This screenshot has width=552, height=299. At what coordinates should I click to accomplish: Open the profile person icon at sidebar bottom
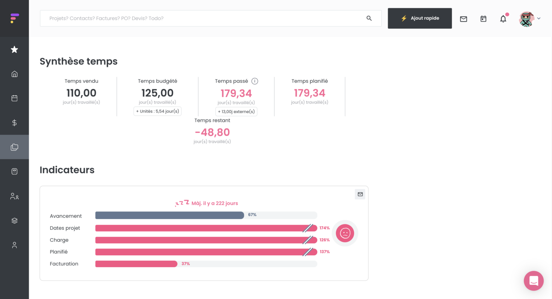pos(14,245)
